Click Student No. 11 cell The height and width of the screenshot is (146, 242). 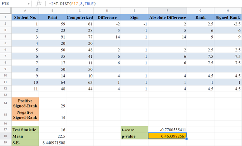click(25, 89)
